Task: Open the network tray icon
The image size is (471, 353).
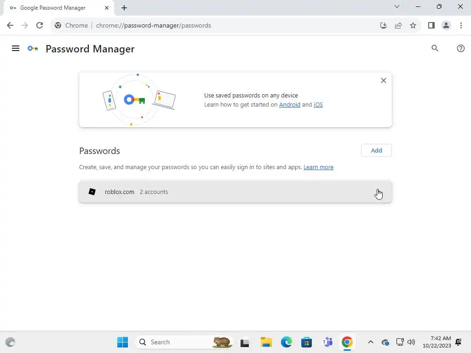Action: tap(400, 342)
